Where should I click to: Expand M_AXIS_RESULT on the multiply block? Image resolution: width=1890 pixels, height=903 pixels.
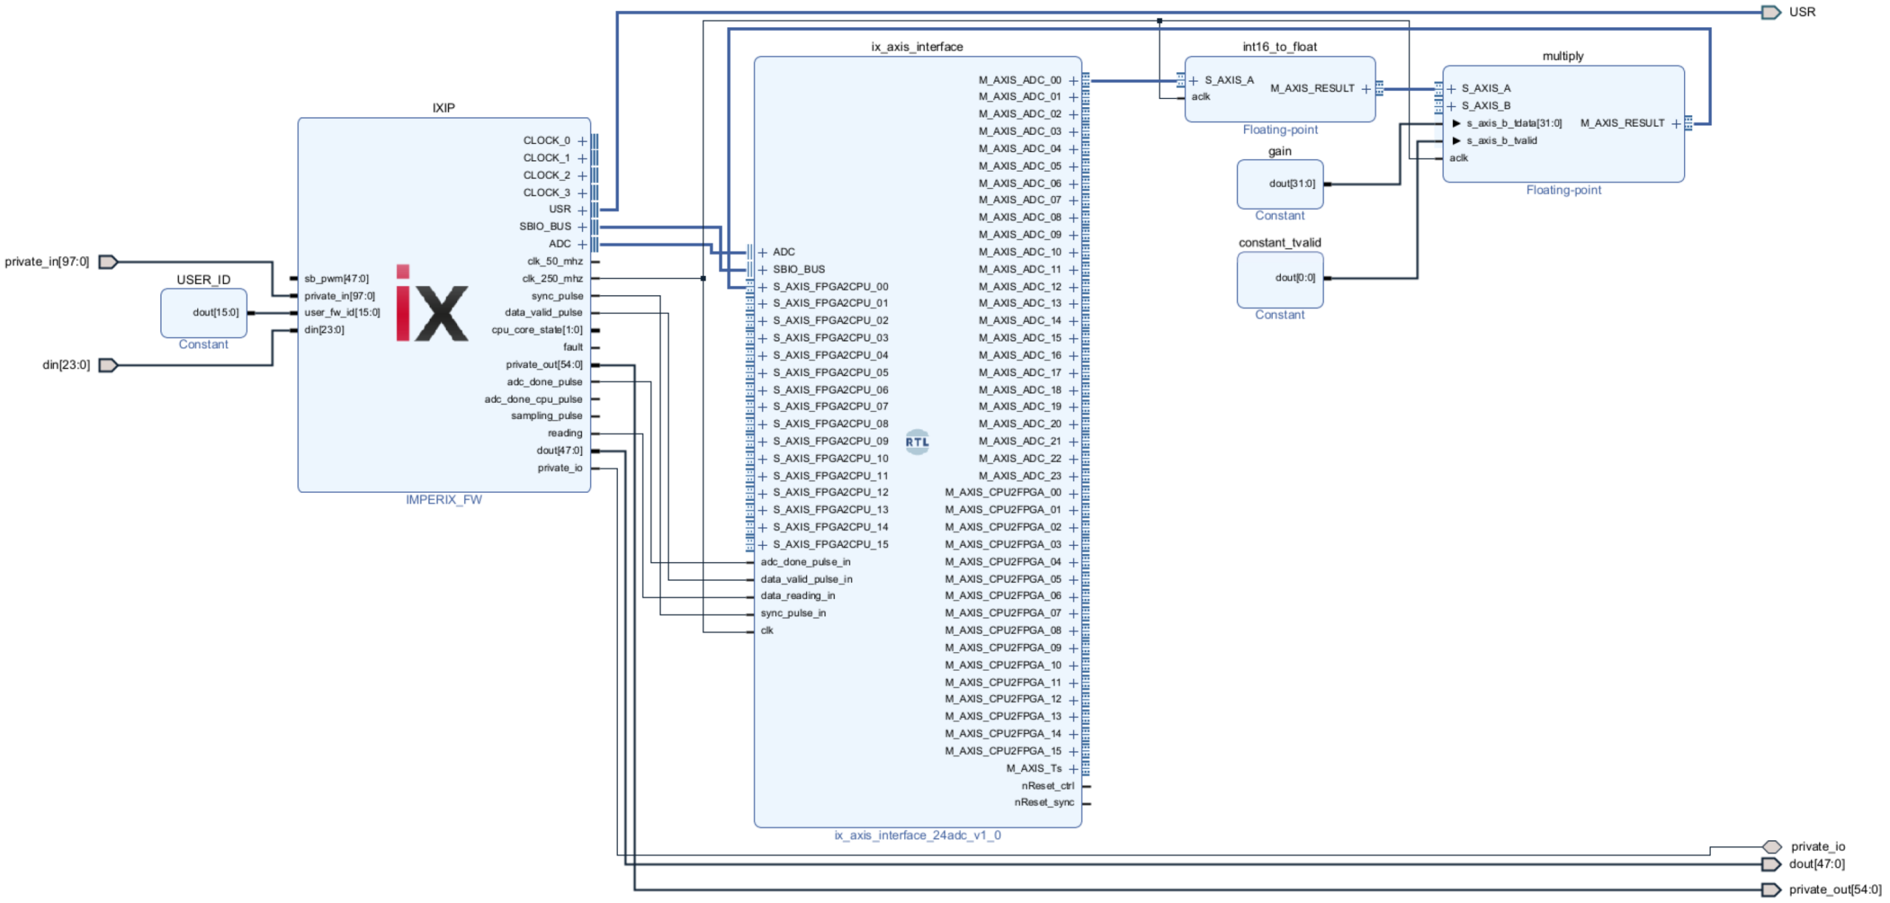(1675, 124)
